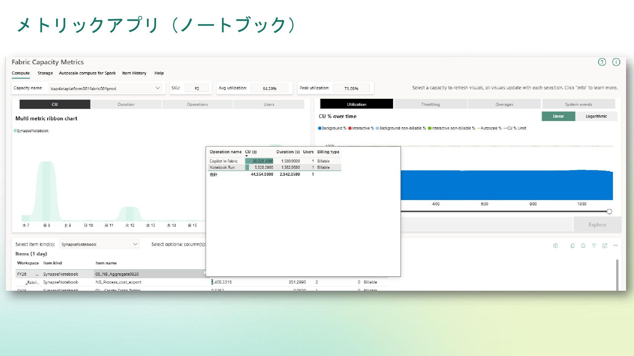634x356 pixels.
Task: Select the 05_NB_Aggregate0820 row
Action: pyautogui.click(x=111, y=274)
